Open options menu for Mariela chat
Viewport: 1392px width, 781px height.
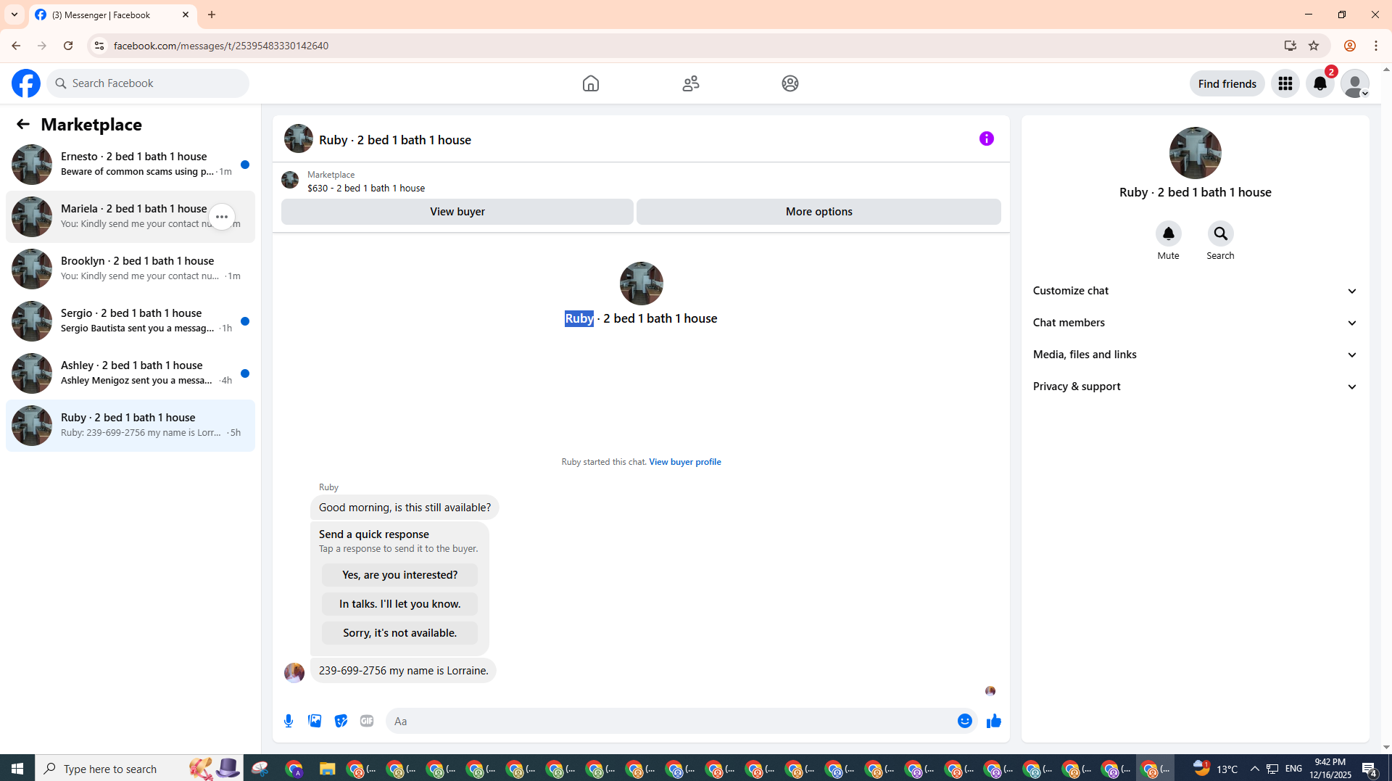tap(222, 217)
